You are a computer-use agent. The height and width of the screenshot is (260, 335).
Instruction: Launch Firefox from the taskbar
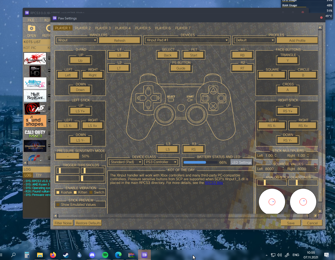(x=53, y=255)
